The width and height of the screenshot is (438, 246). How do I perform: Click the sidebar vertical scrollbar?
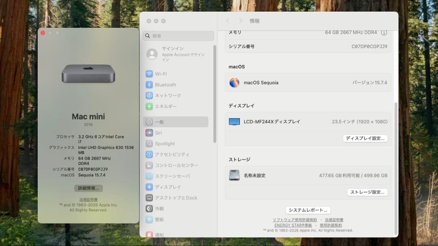click(x=215, y=94)
